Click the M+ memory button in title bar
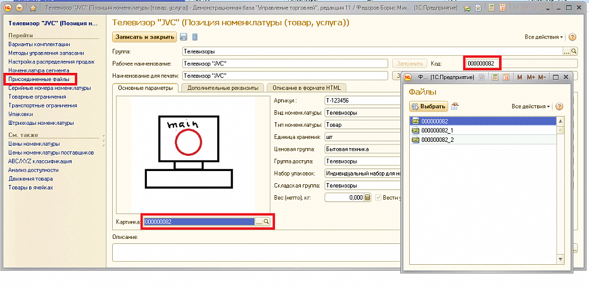Viewport: 589px width, 287px height. coord(530,77)
